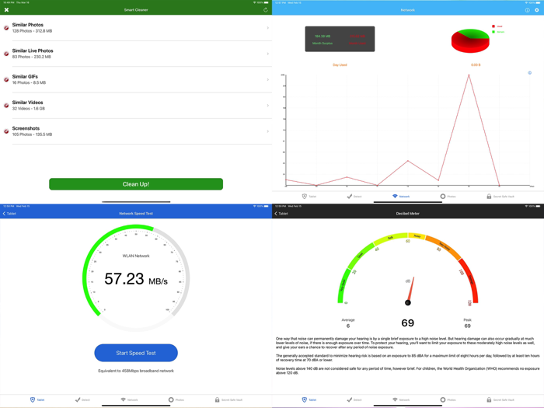Toggle the Similar GIFs checkmark
This screenshot has height=408, width=544.
(6, 79)
